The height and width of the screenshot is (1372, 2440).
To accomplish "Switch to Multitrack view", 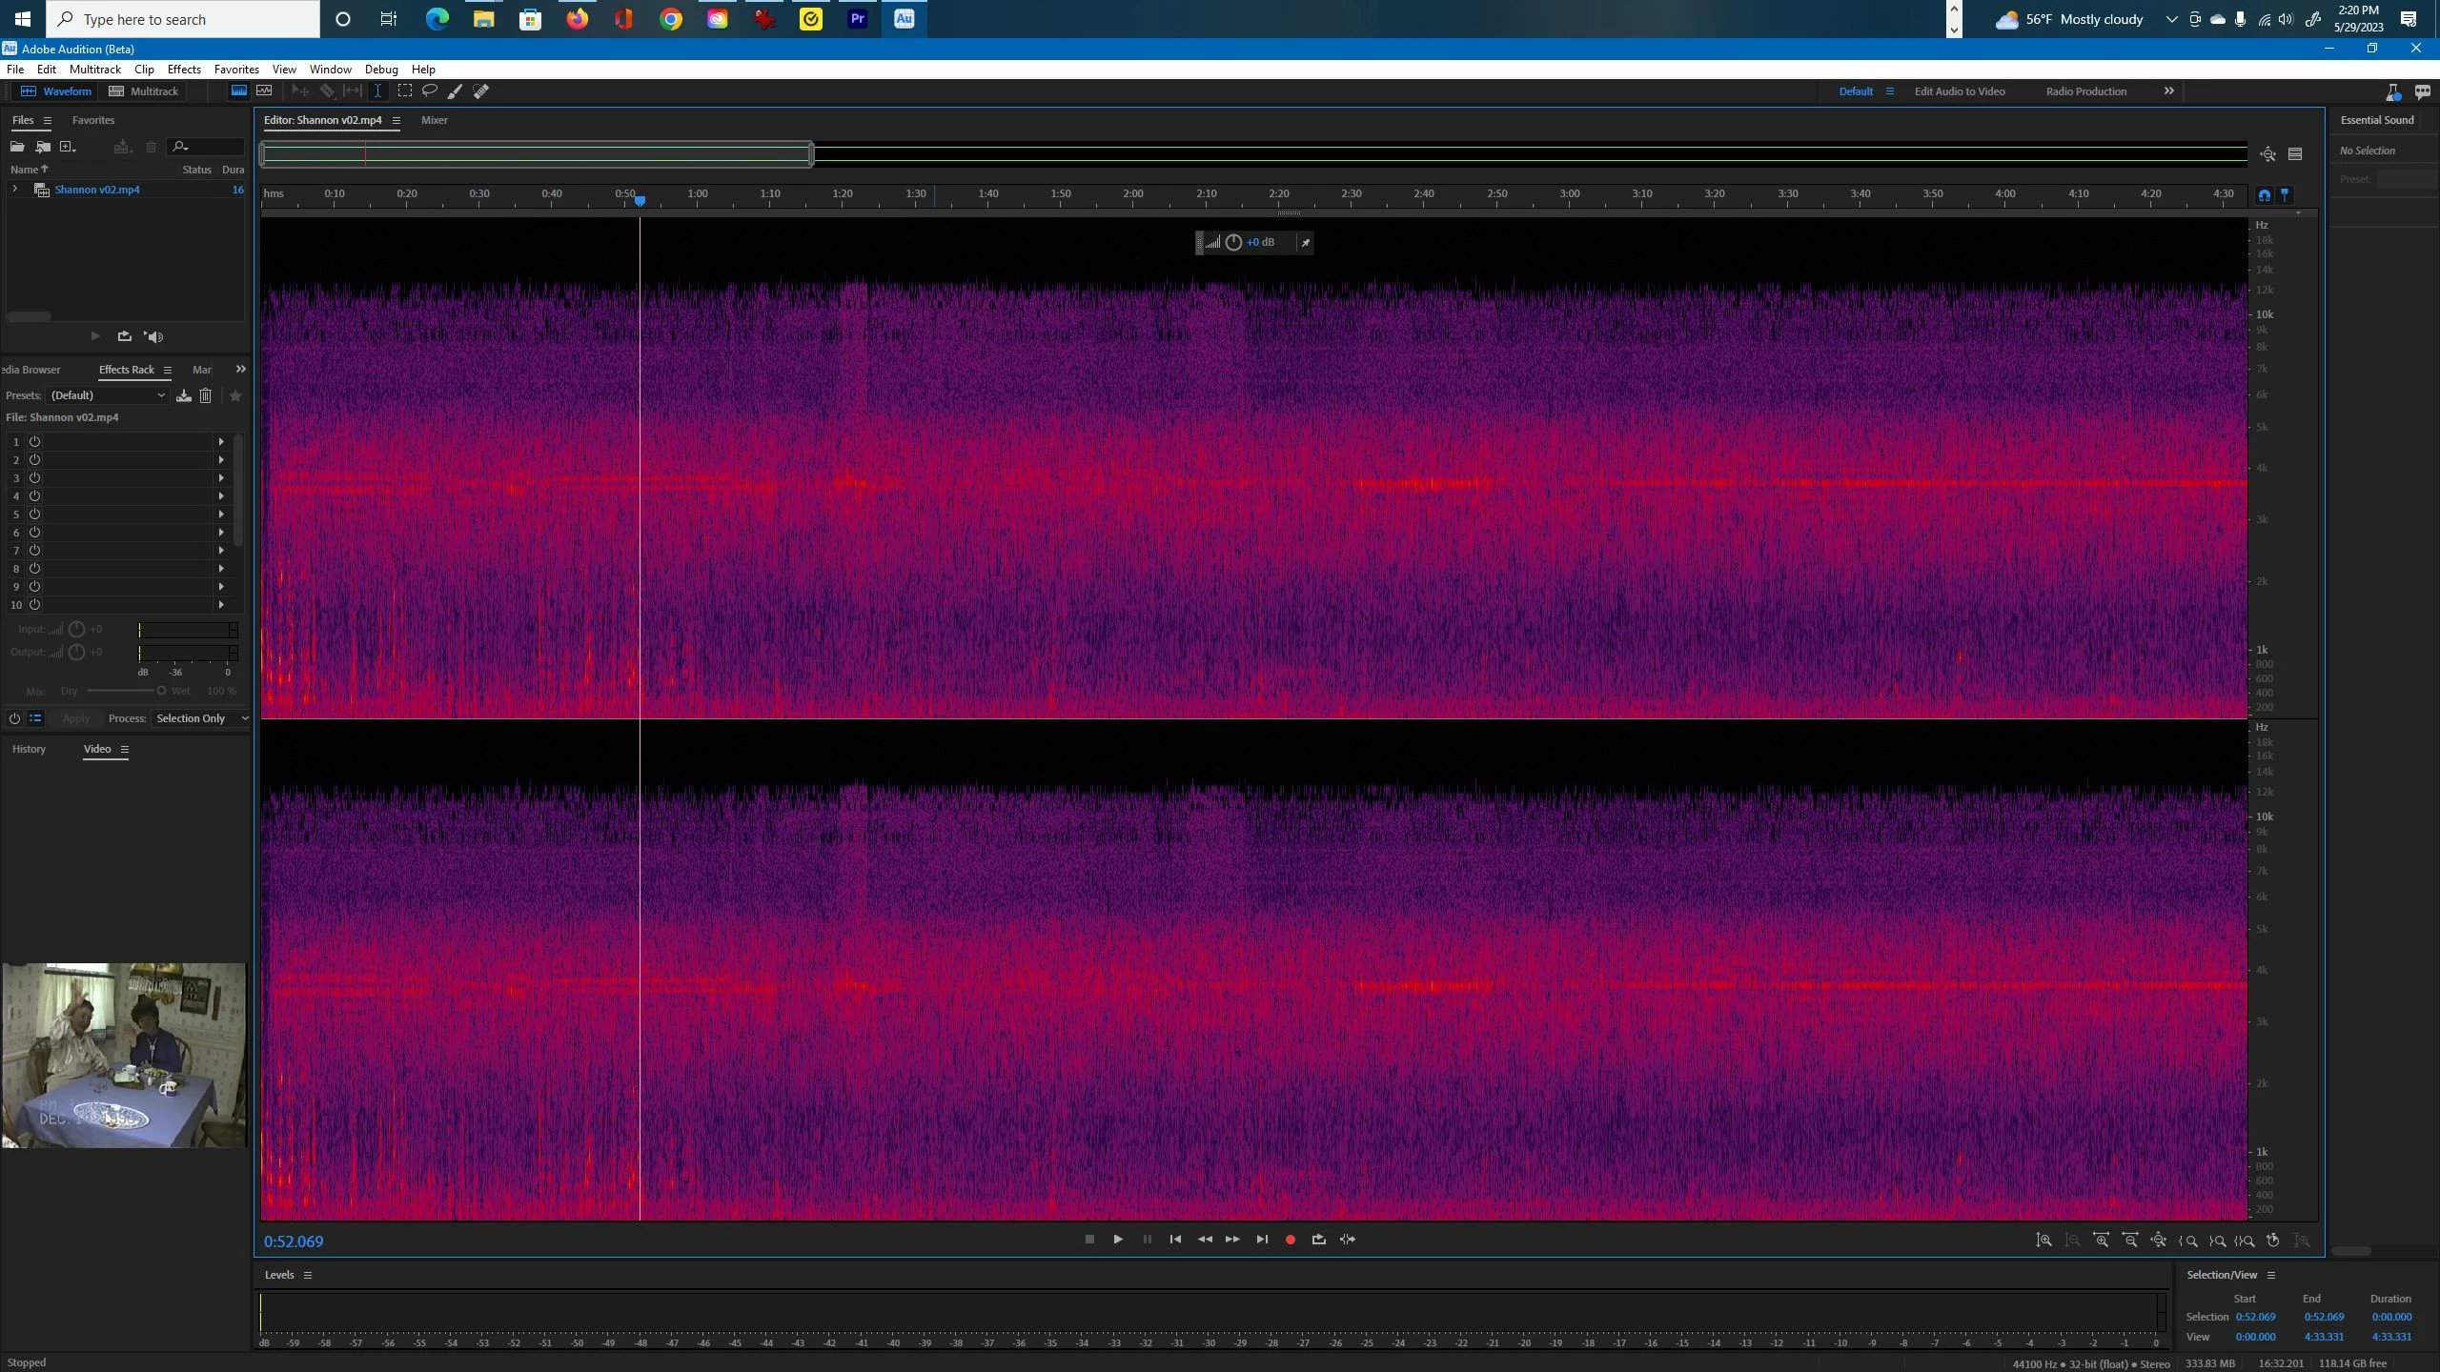I will point(144,91).
